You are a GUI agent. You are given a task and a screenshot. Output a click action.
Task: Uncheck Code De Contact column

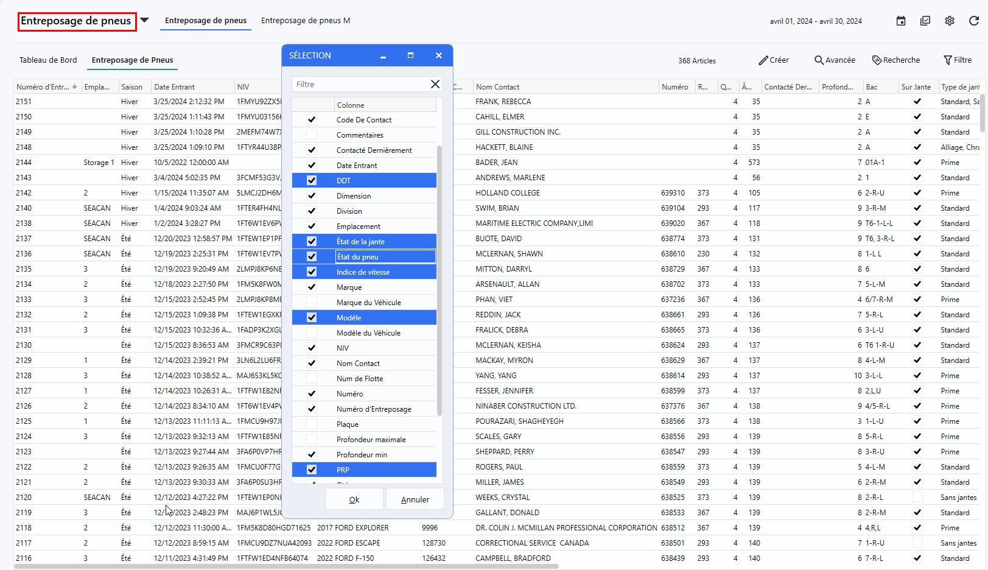coord(312,120)
